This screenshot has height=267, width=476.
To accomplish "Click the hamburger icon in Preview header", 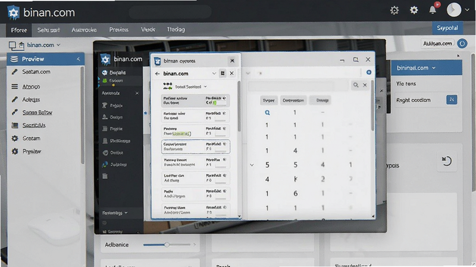I will click(14, 59).
